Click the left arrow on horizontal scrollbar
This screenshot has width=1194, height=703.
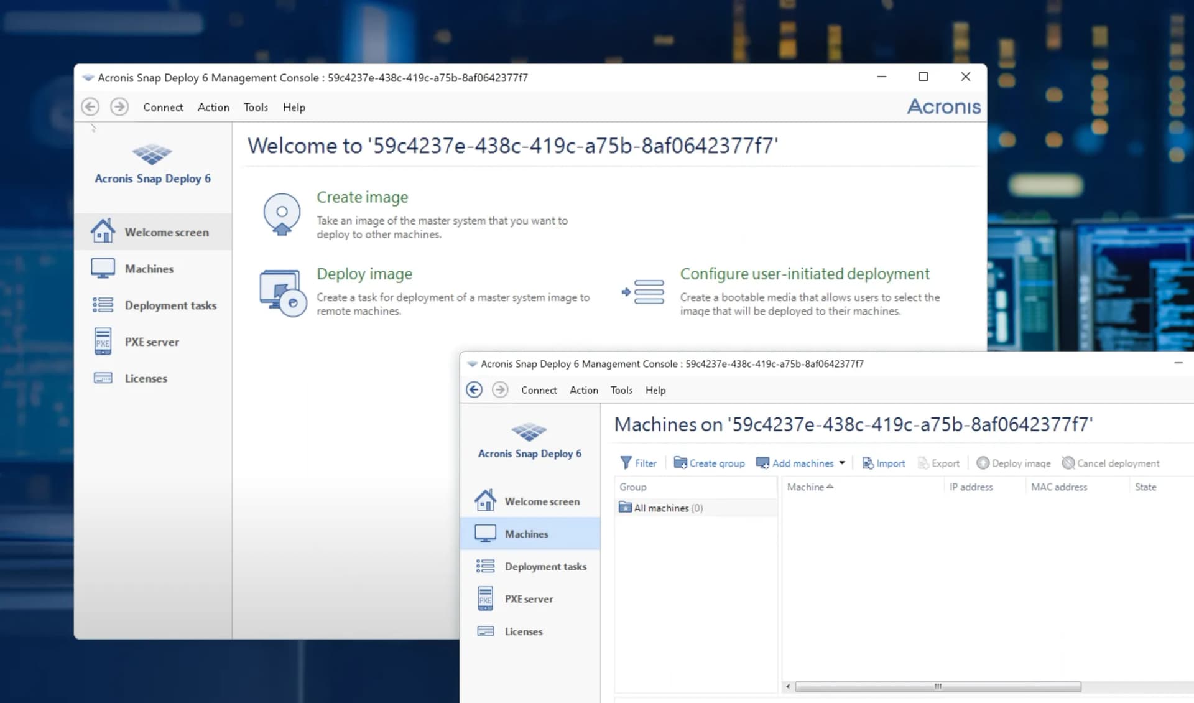coord(788,687)
